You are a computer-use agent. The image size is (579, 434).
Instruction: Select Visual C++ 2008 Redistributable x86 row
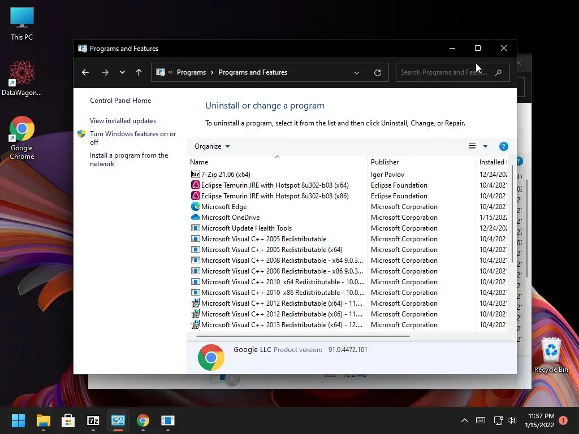click(348, 271)
